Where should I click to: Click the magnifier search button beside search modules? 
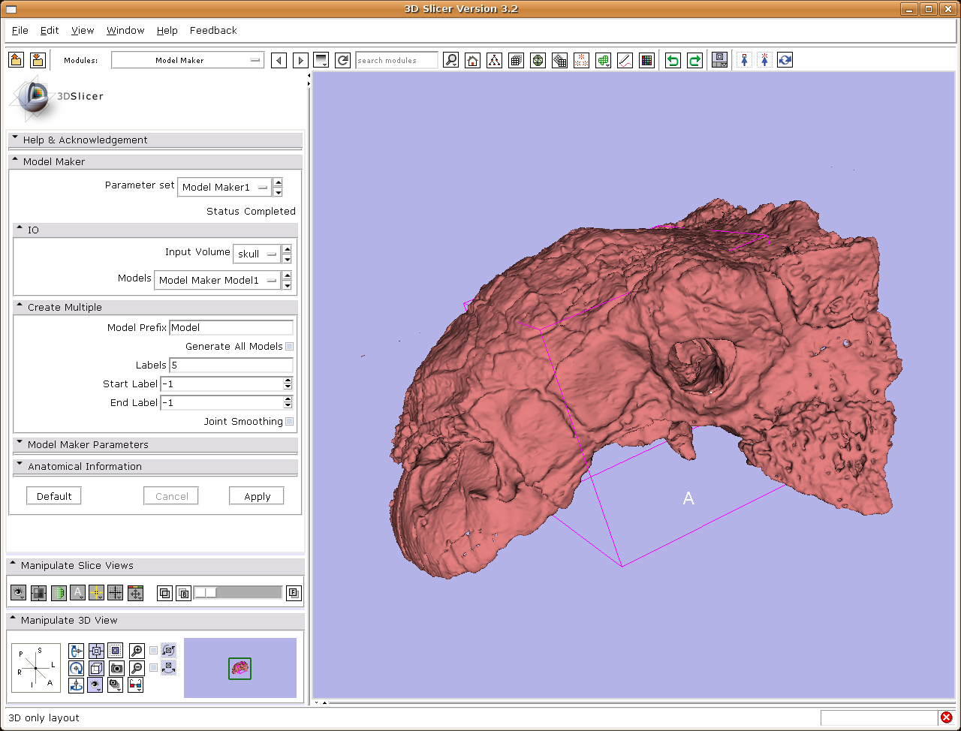[450, 61]
